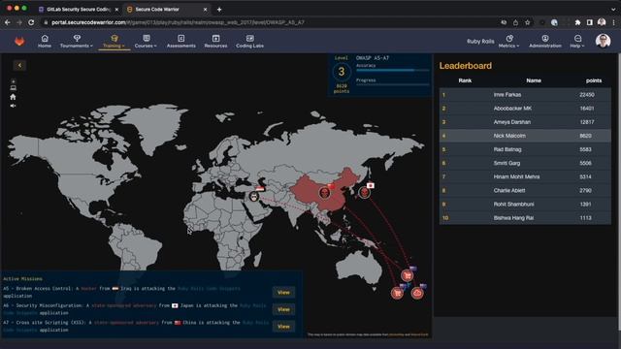Click the Name column header
Screen dimensions: 621x349
coord(534,80)
